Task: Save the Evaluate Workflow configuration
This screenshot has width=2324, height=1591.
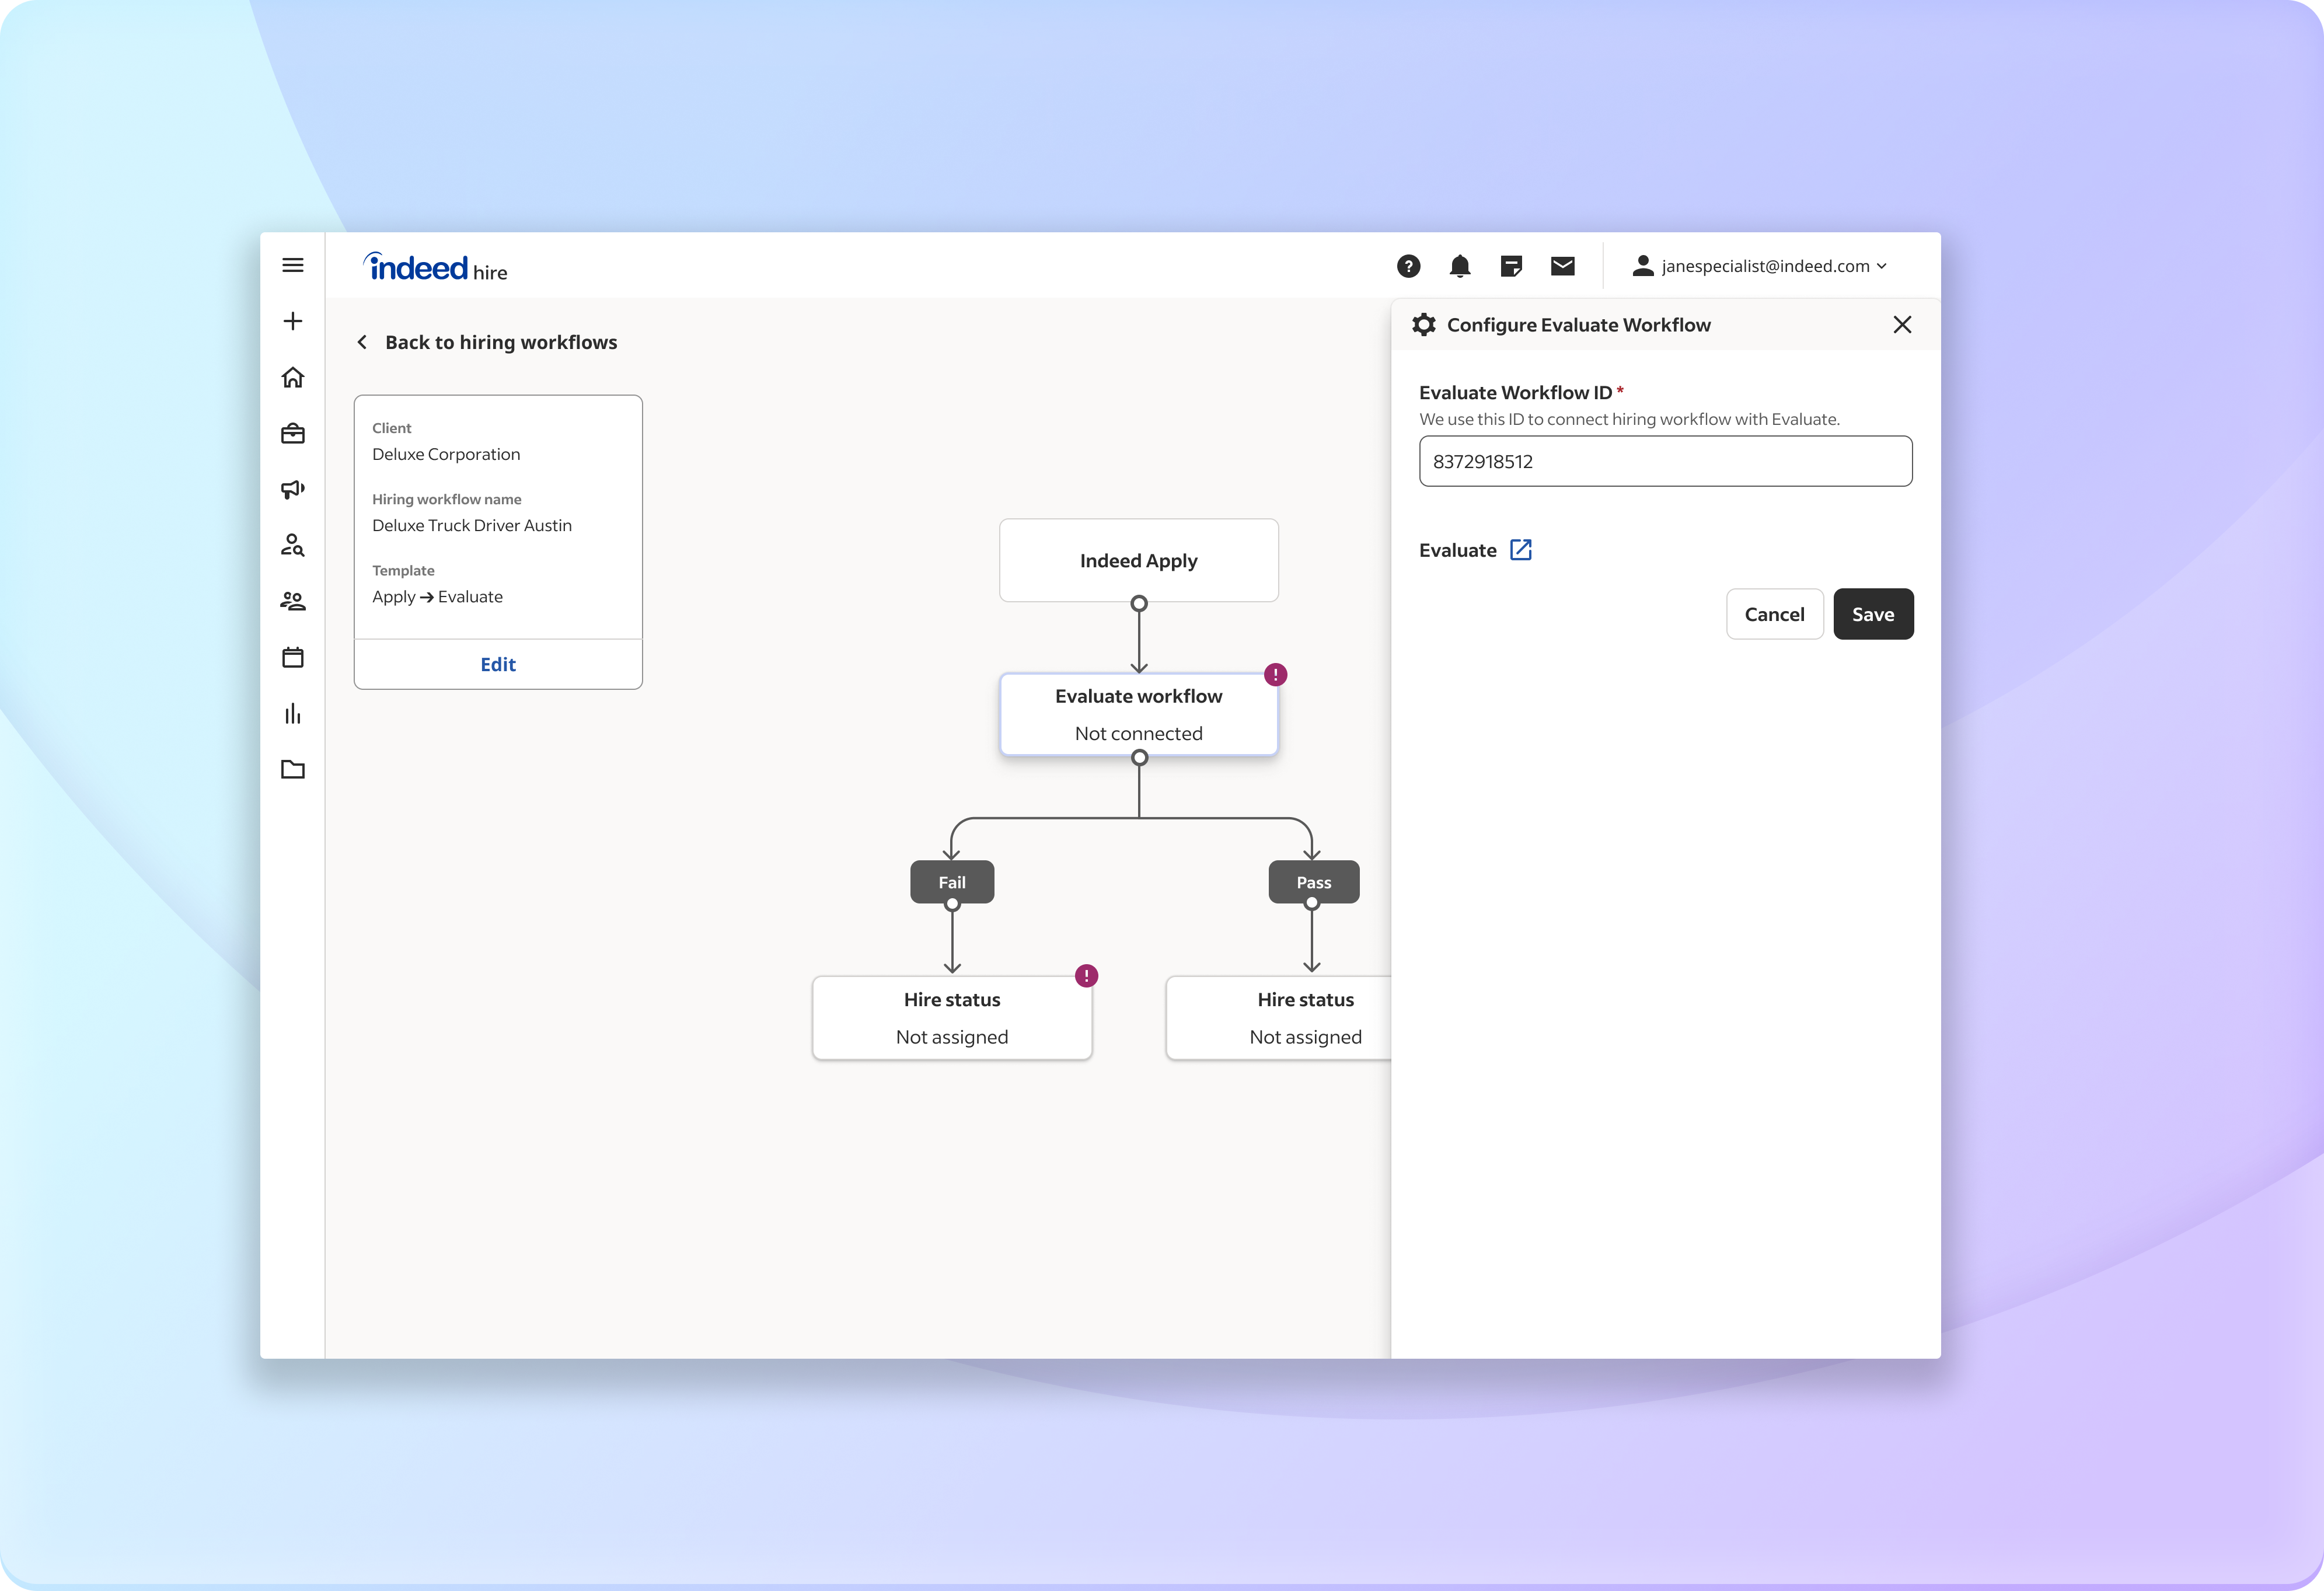Action: 1873,614
